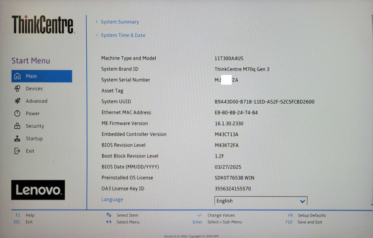Click Preinstalled OS License SDK0T76538 WIN
373x238 pixels.
pos(235,178)
